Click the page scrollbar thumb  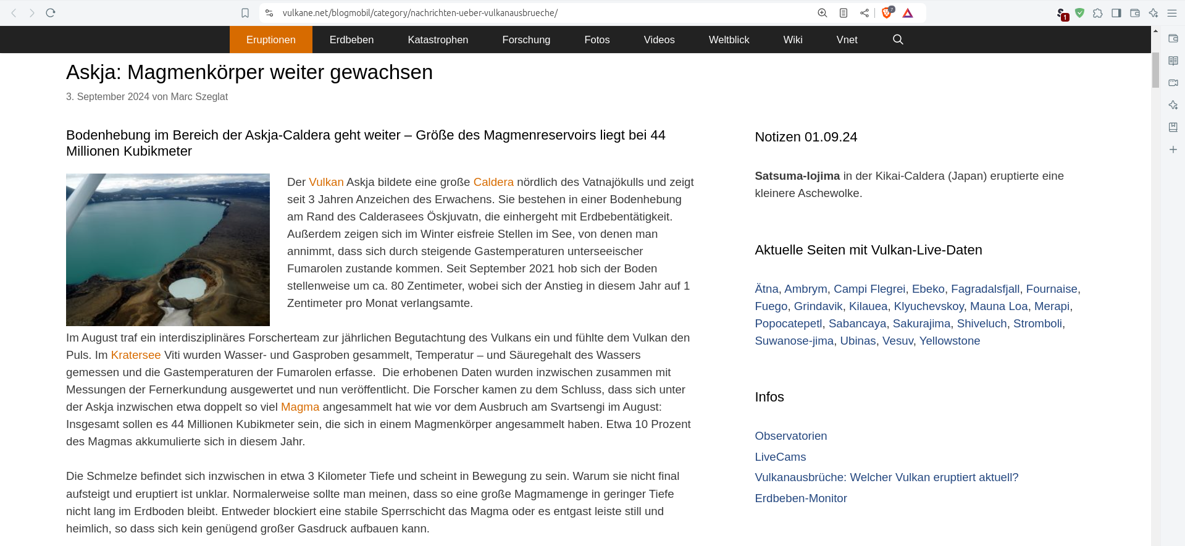pyautogui.click(x=1155, y=70)
